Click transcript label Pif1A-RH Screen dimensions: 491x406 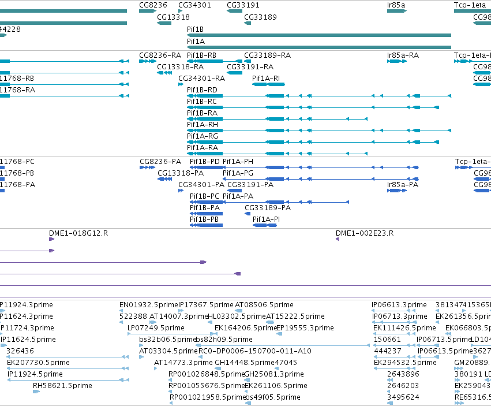203,125
